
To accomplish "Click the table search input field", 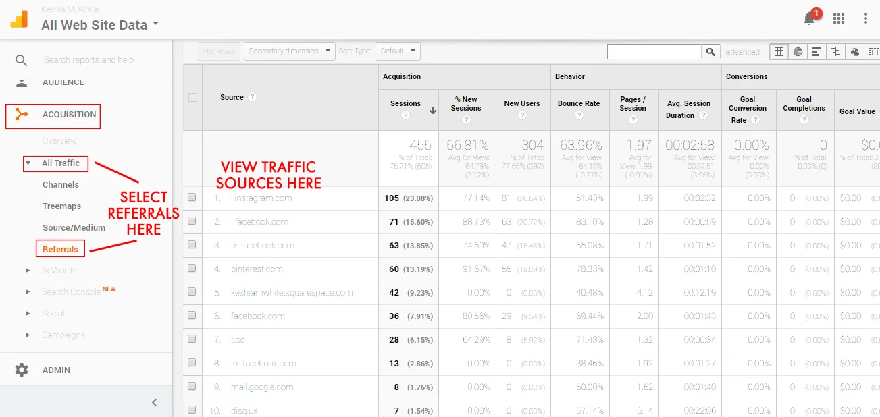I will 654,51.
